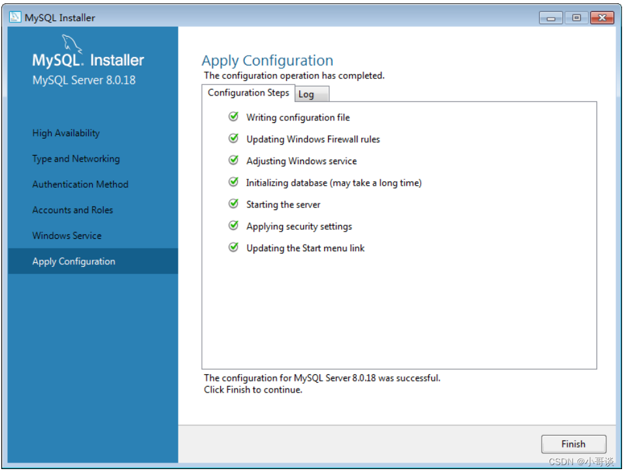Click 'MySQL Server 8.0.18' sidebar label
The width and height of the screenshot is (624, 473).
pos(84,80)
